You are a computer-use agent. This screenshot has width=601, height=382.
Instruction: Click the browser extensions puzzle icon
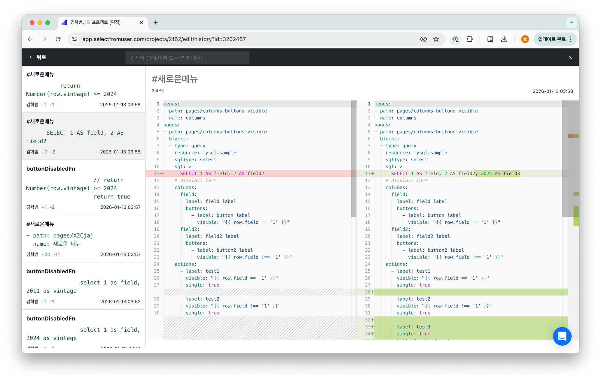469,39
